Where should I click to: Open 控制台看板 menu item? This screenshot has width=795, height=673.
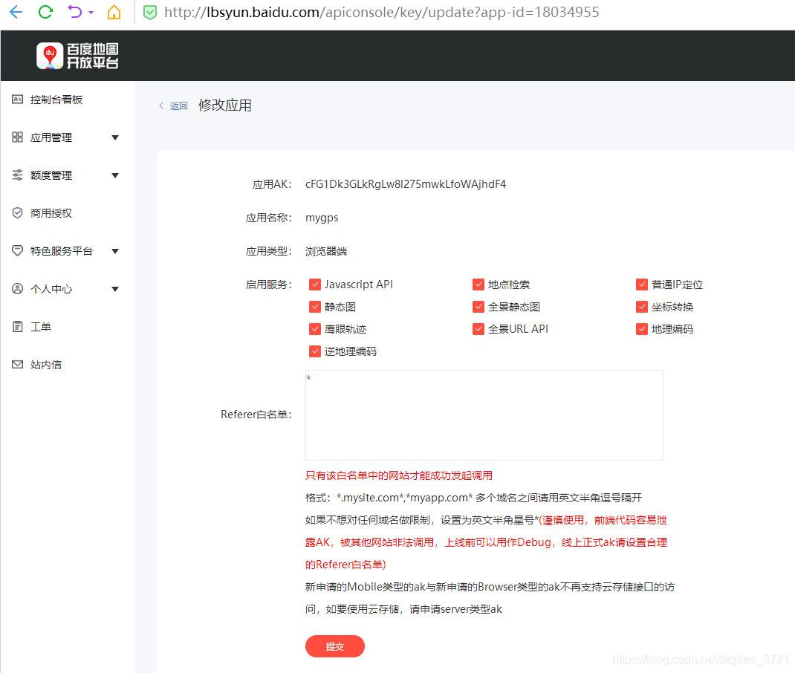(56, 100)
